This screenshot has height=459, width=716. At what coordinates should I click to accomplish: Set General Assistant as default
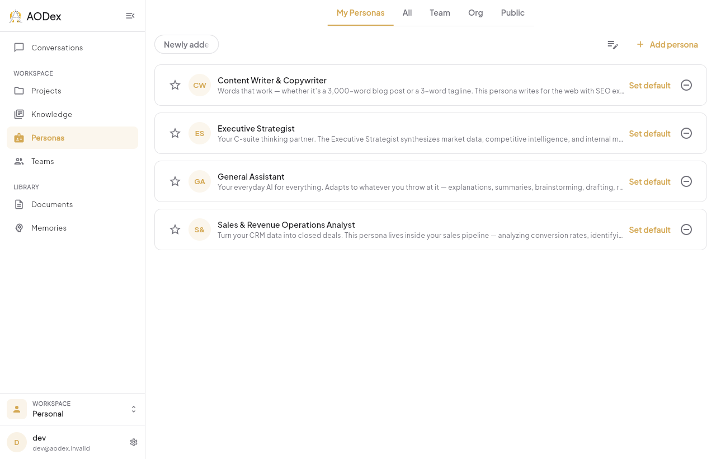click(x=649, y=181)
